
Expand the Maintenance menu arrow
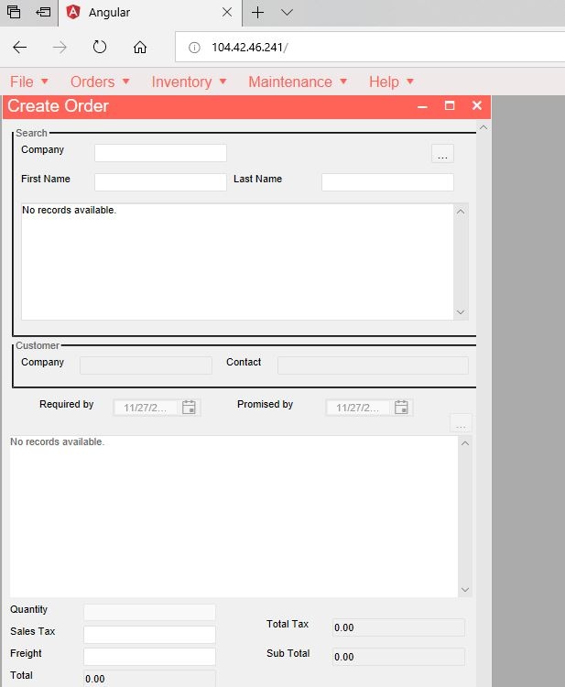coord(343,82)
